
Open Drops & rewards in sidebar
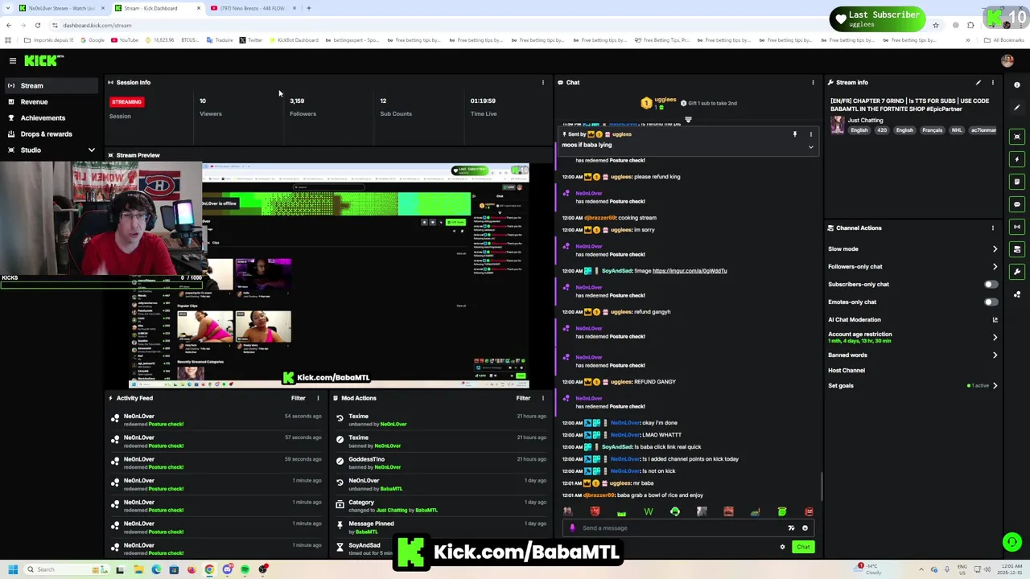tap(50, 133)
